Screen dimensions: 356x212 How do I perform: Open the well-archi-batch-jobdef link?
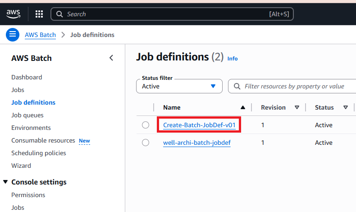(196, 143)
